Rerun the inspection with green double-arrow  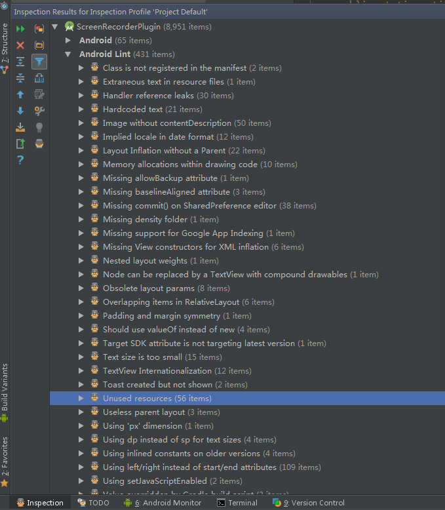[x=20, y=29]
